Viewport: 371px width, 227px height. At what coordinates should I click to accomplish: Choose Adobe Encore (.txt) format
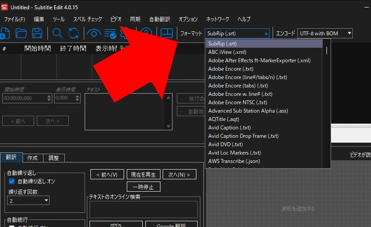[x=264, y=69]
